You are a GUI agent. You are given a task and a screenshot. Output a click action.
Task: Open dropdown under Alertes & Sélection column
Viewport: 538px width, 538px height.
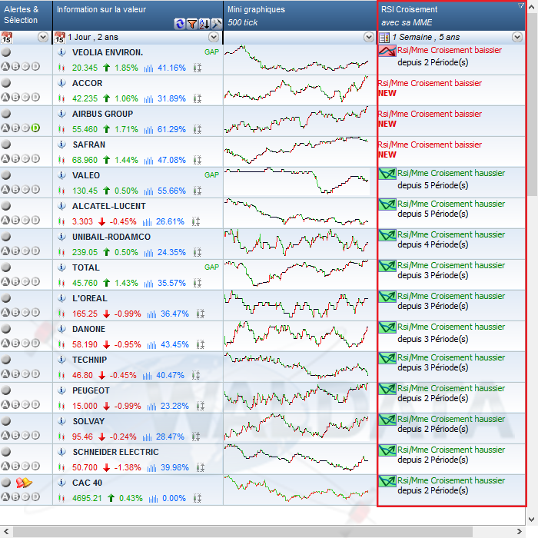click(x=43, y=37)
